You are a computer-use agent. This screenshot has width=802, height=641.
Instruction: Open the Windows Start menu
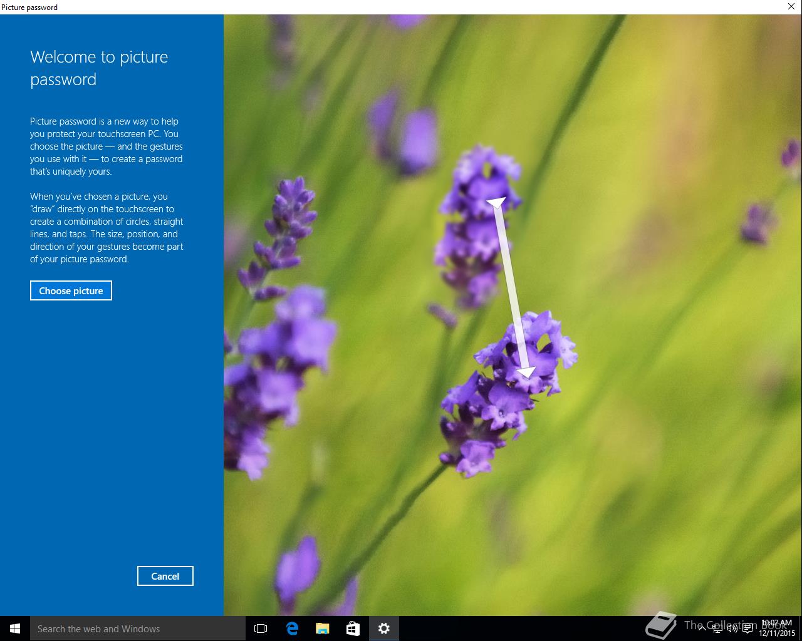[x=15, y=628]
